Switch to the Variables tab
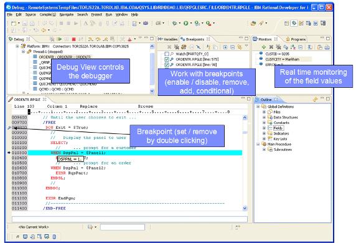Screen dimensions: 356x243 [168, 39]
